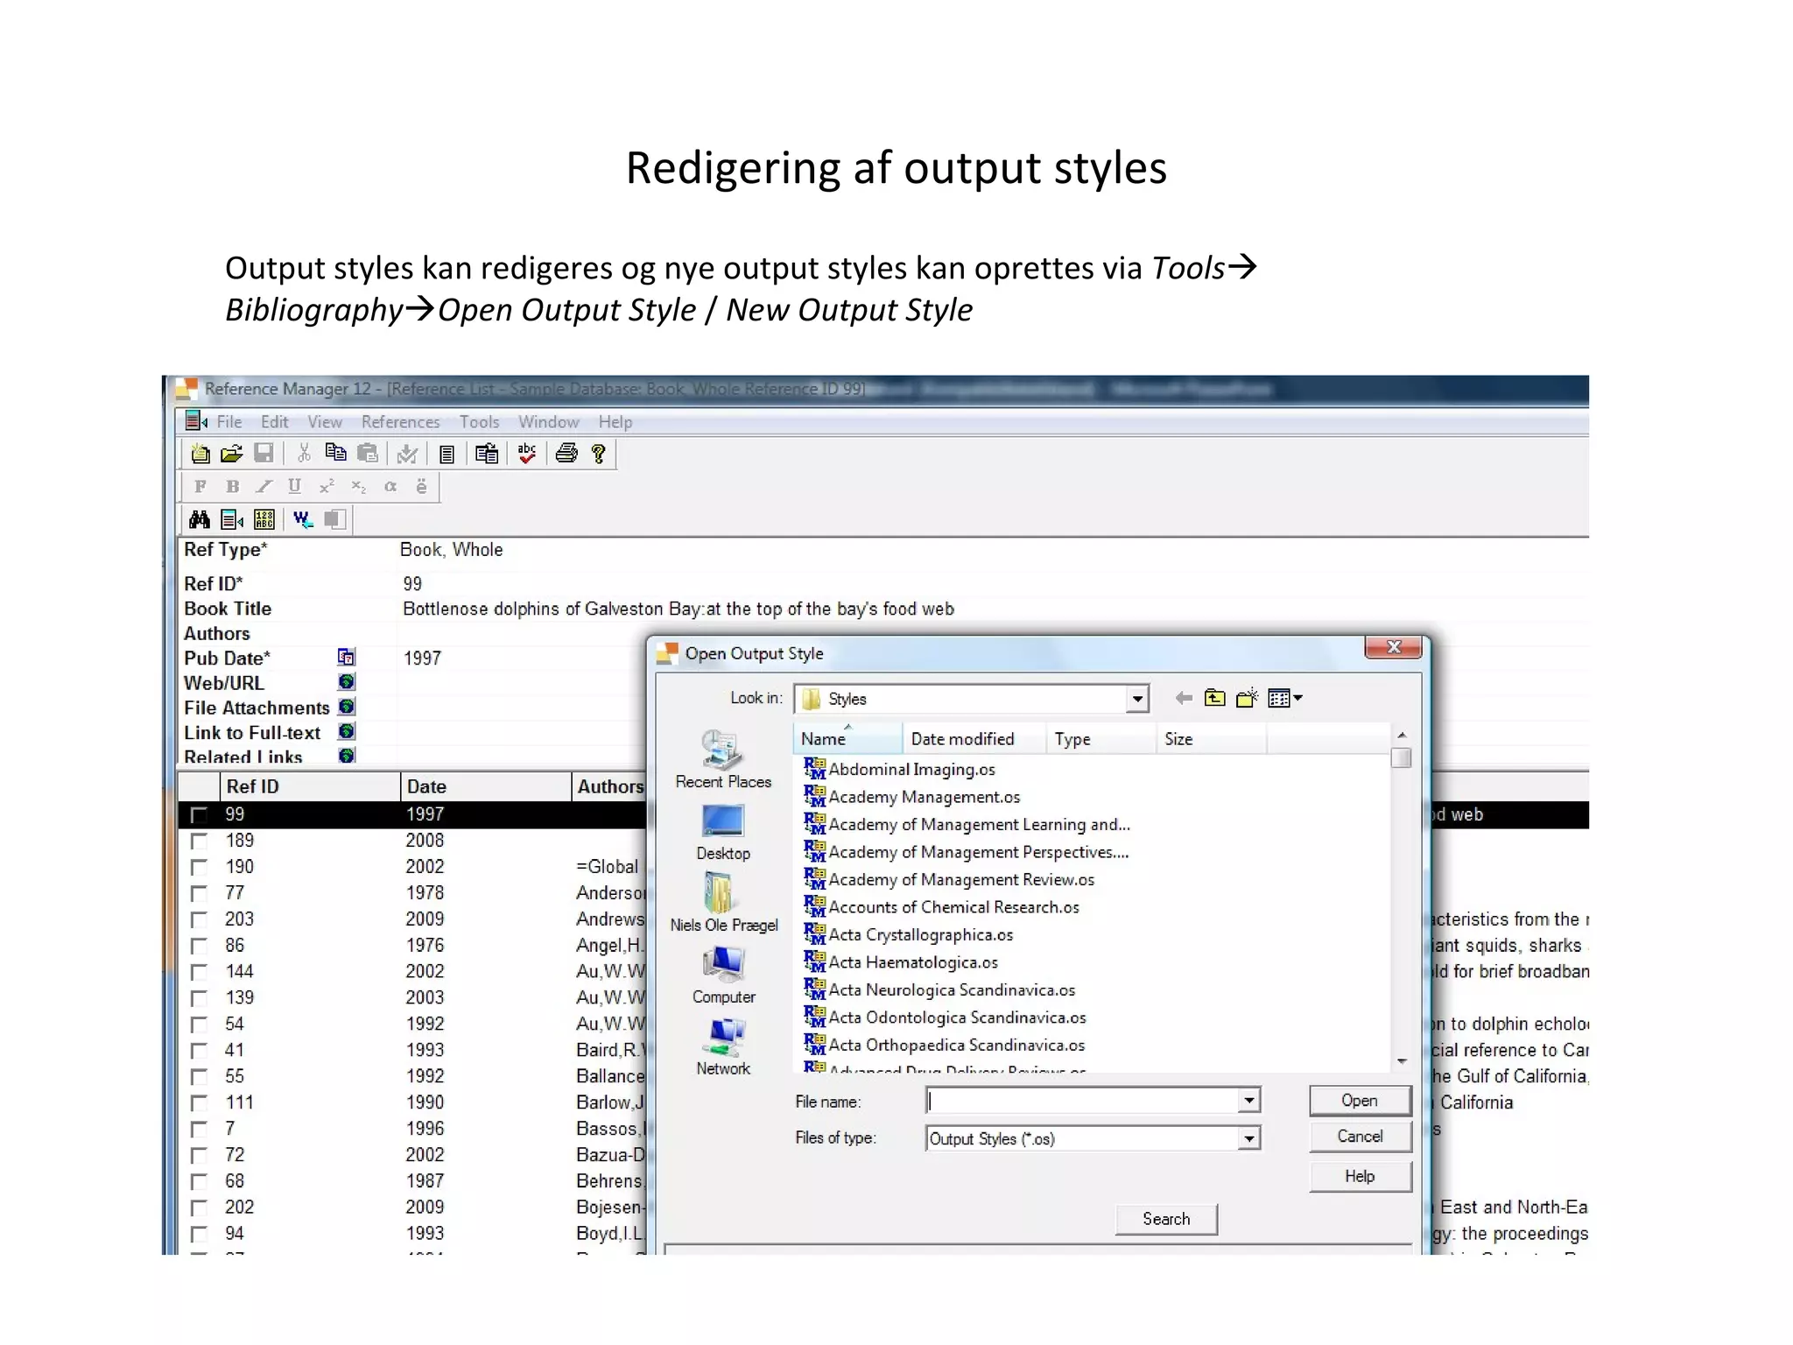1793x1345 pixels.
Task: Check the box for reference 189
Action: [200, 842]
